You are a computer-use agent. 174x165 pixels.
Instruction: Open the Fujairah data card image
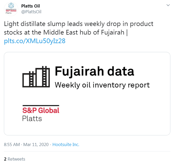tap(87, 94)
